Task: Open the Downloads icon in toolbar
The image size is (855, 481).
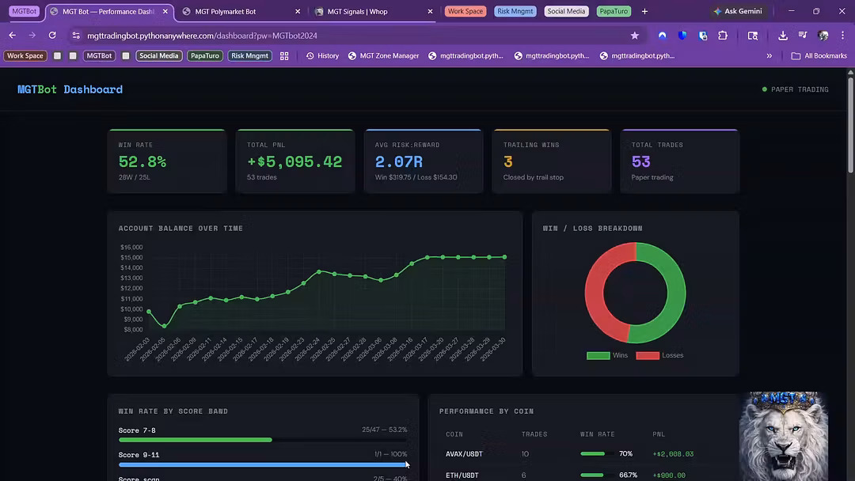Action: 783,36
